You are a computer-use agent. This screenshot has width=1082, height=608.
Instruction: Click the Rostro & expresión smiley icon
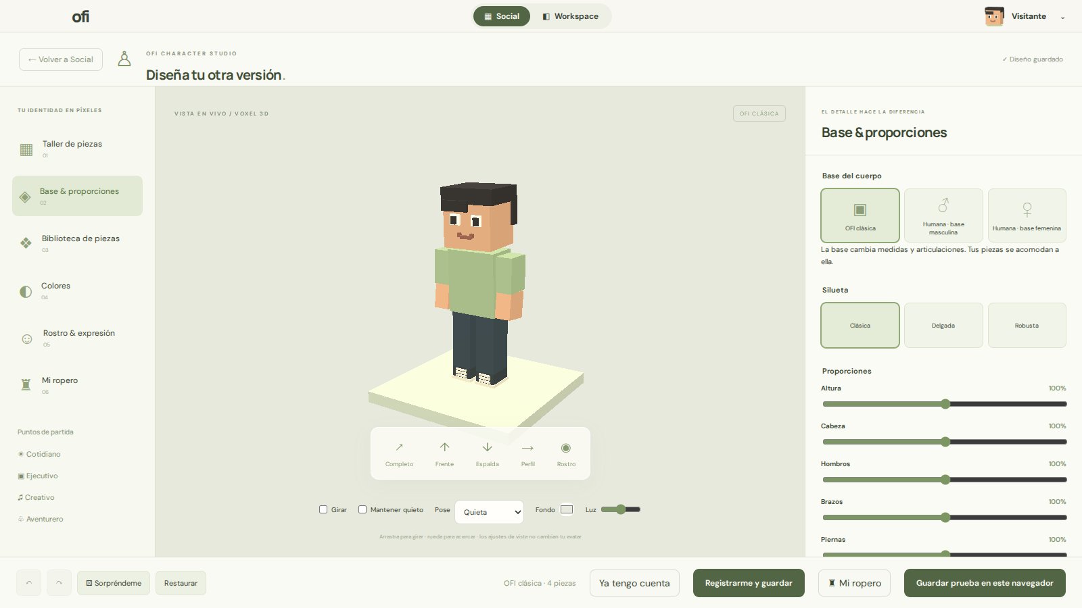click(x=27, y=339)
